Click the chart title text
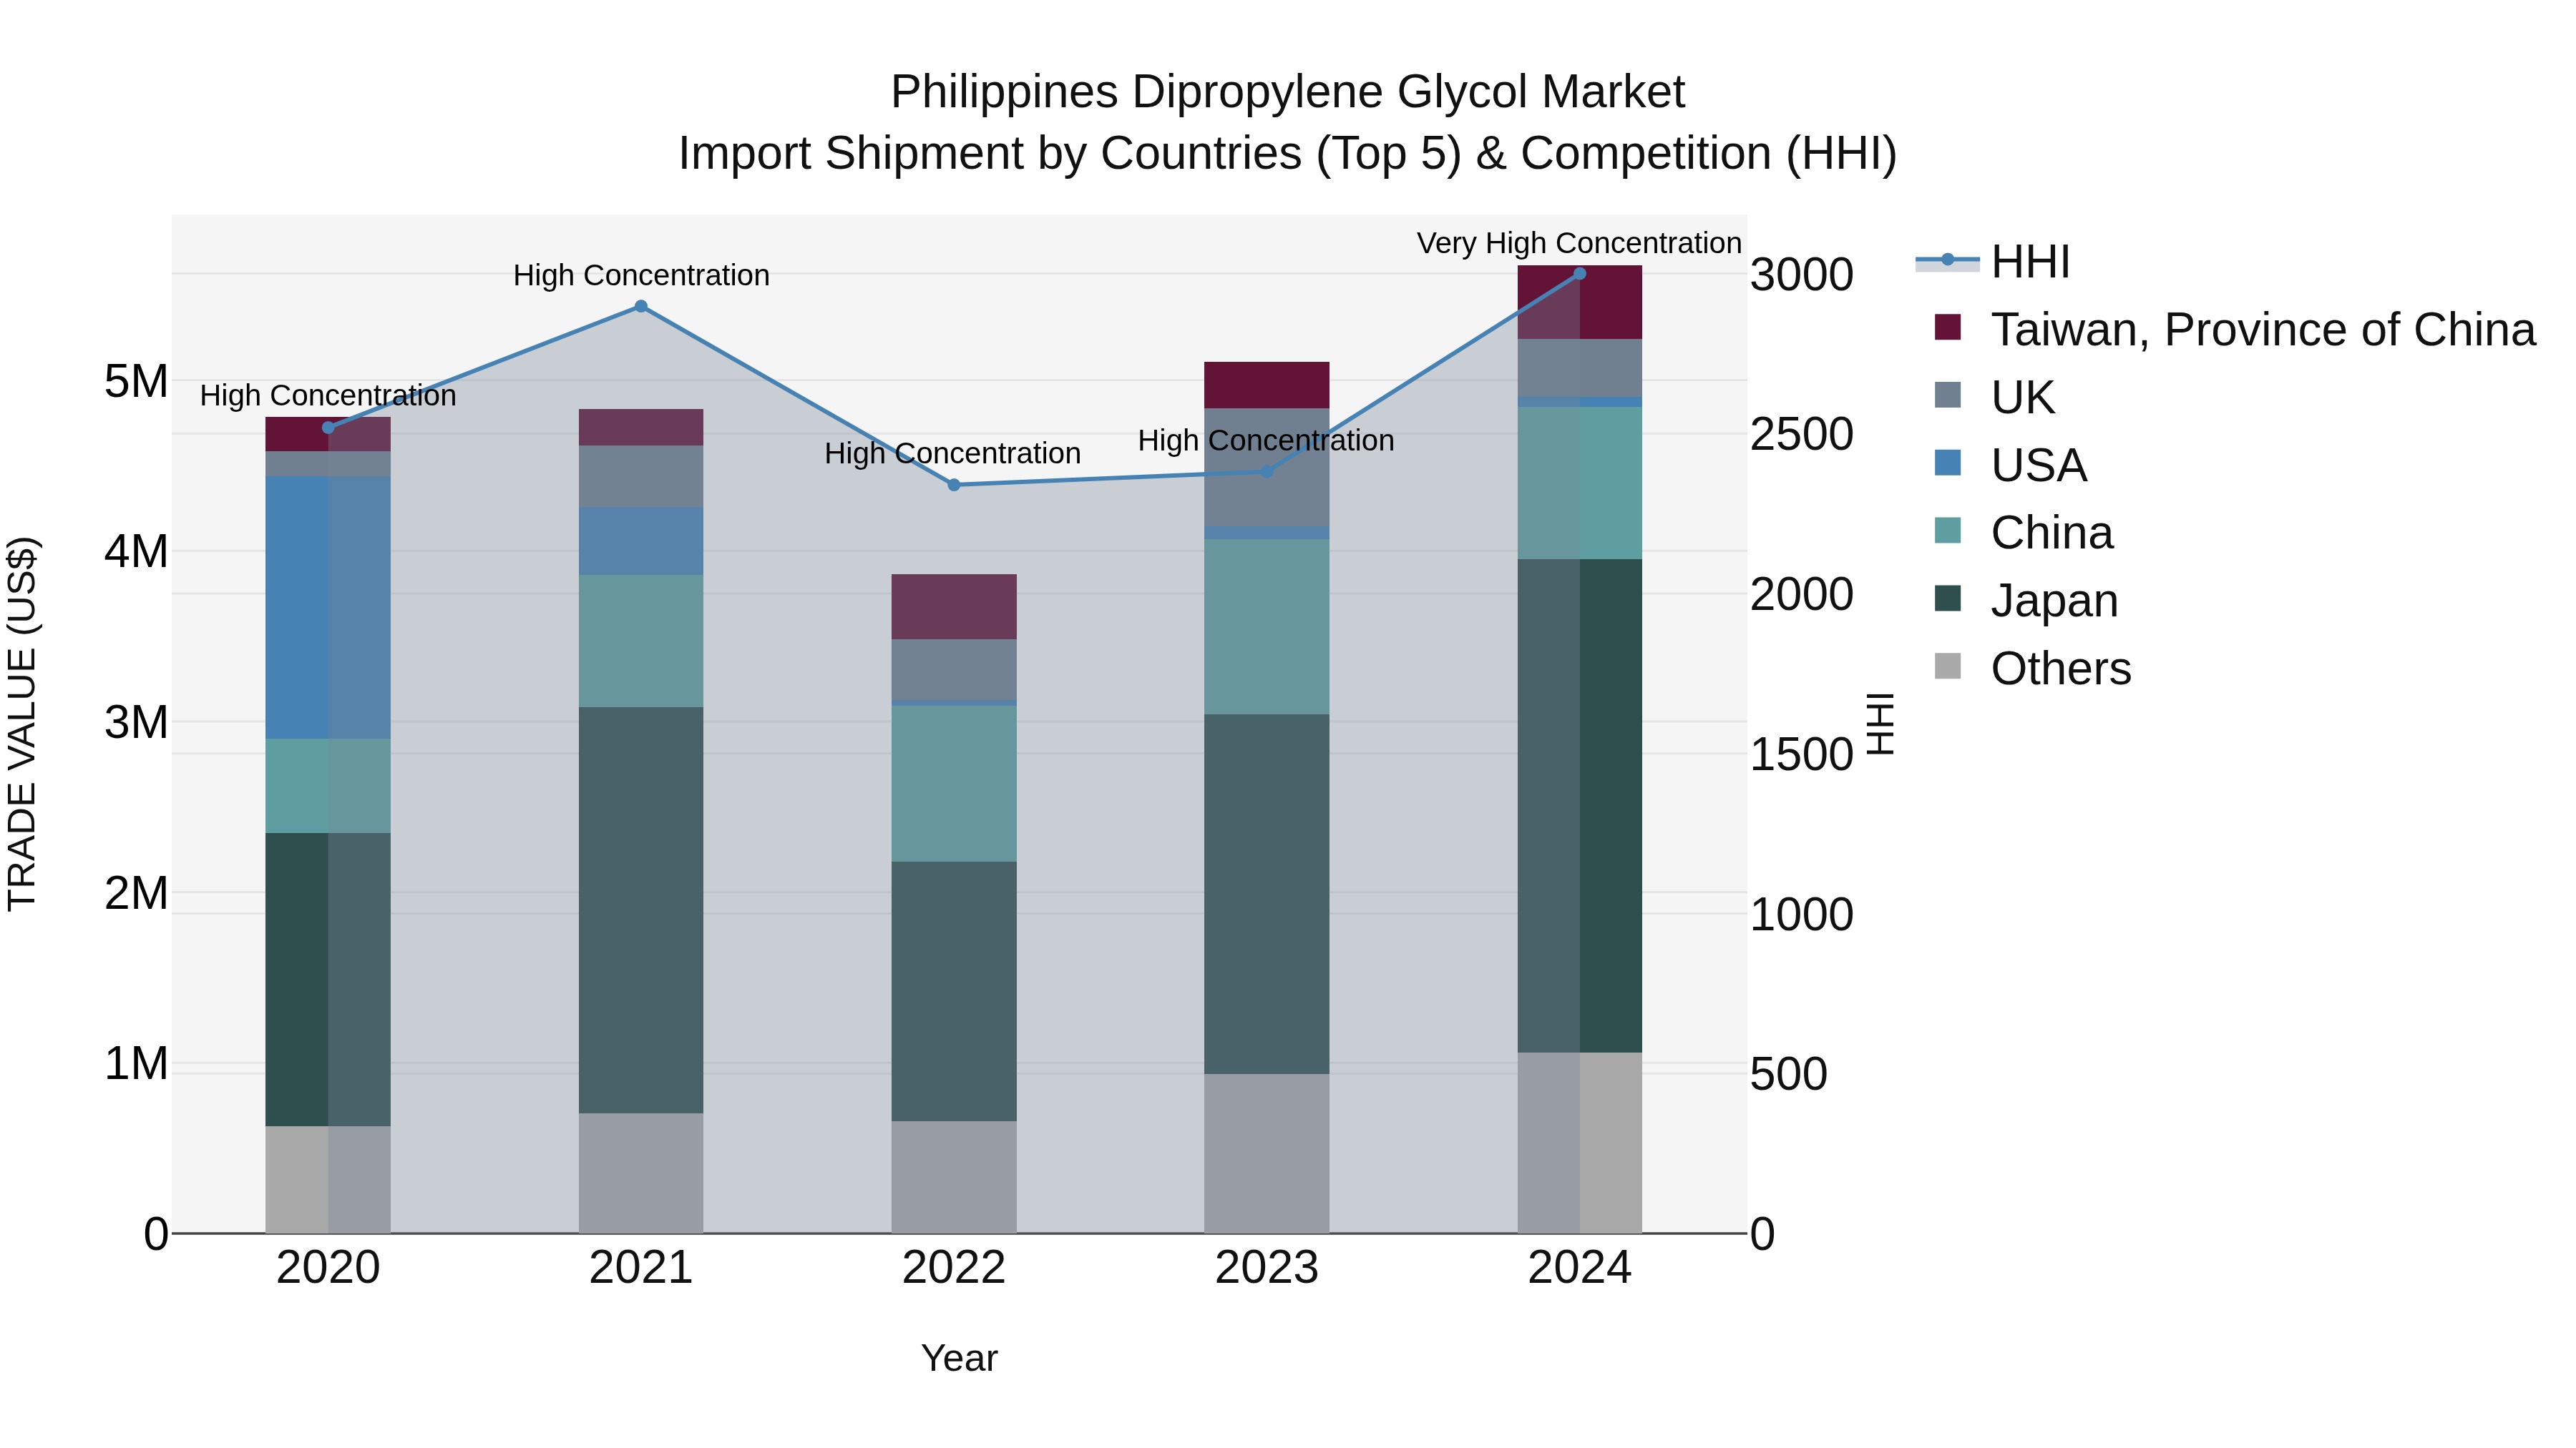 point(1288,123)
